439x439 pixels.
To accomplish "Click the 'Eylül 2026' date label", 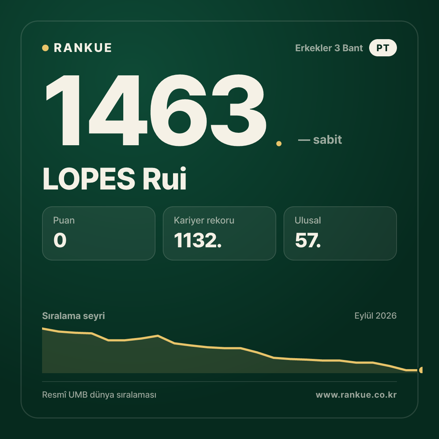I will tap(375, 316).
